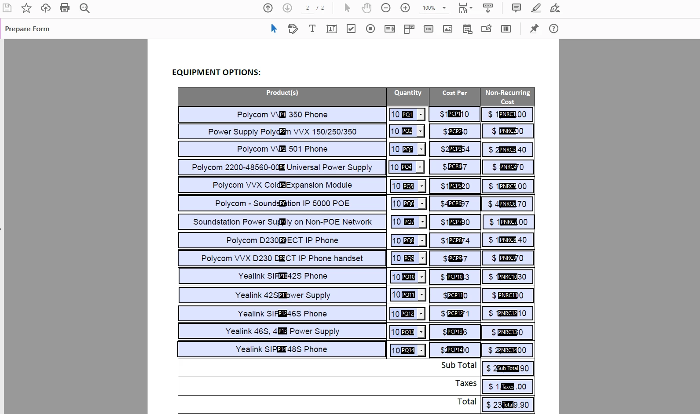Click the edit text and images tool

293,29
